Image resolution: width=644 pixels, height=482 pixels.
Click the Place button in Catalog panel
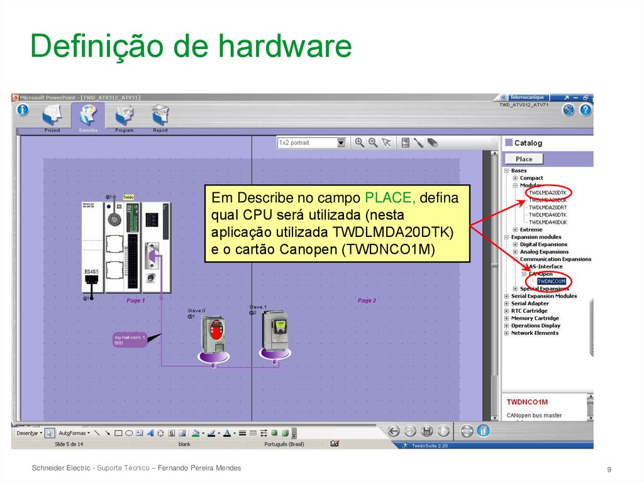525,158
